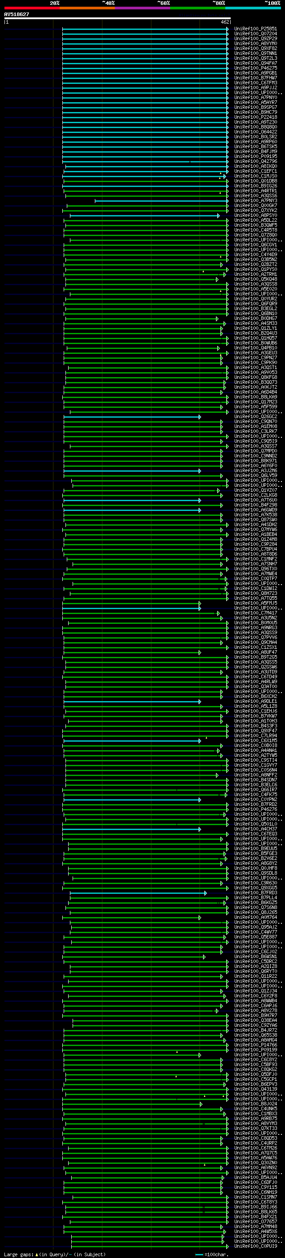The height and width of the screenshot is (1258, 285).
Task: Select the UniRef100_A8PSY0 label
Action: [x=255, y=216]
